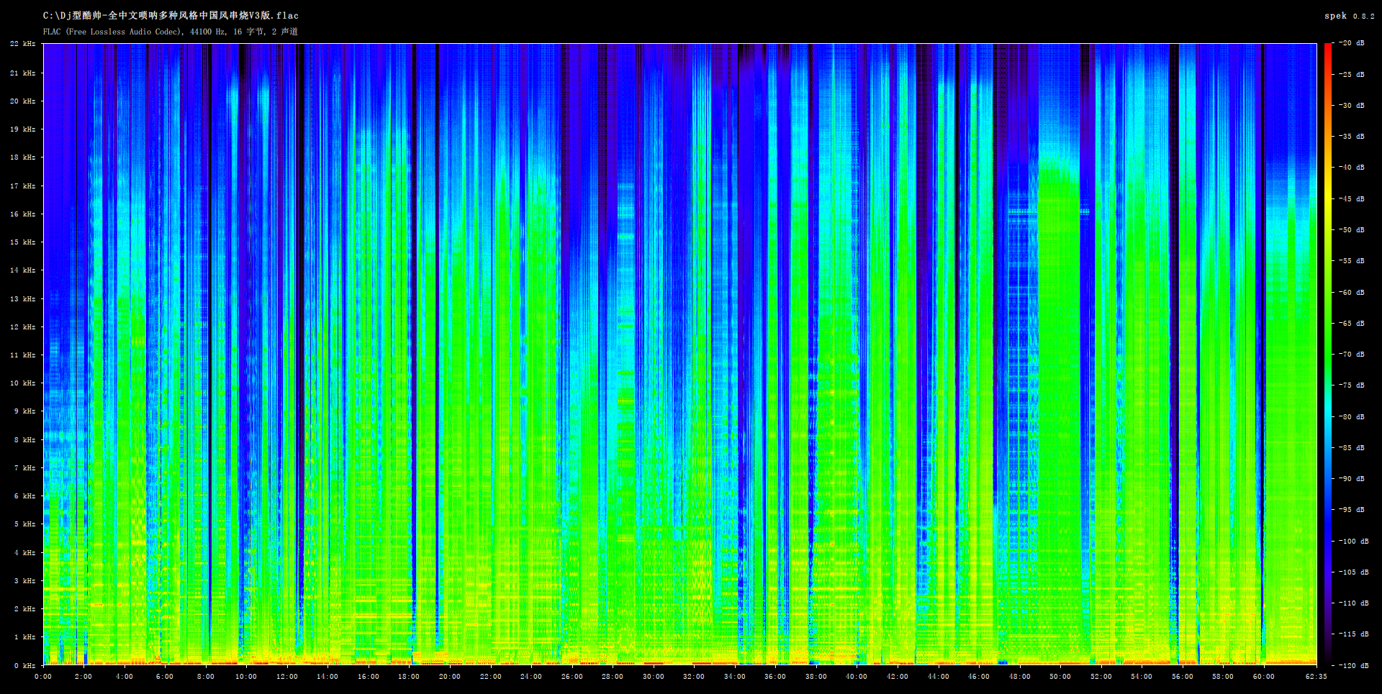Click the -45 dB scale label
Screen dimensions: 1382x694
click(1352, 199)
